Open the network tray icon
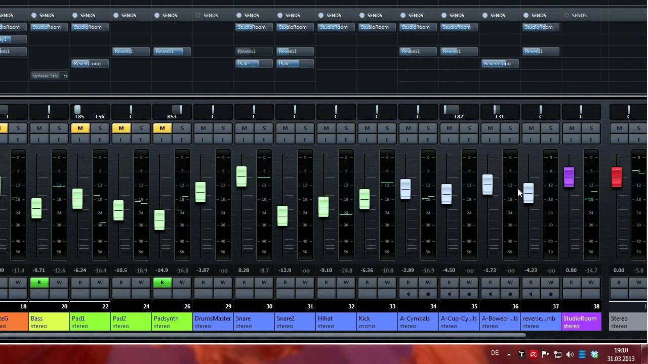 pos(558,354)
